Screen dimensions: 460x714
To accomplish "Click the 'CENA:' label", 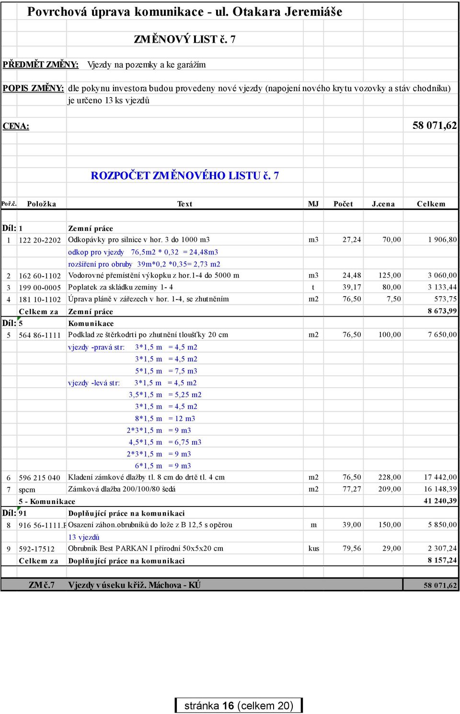I will pyautogui.click(x=16, y=126).
